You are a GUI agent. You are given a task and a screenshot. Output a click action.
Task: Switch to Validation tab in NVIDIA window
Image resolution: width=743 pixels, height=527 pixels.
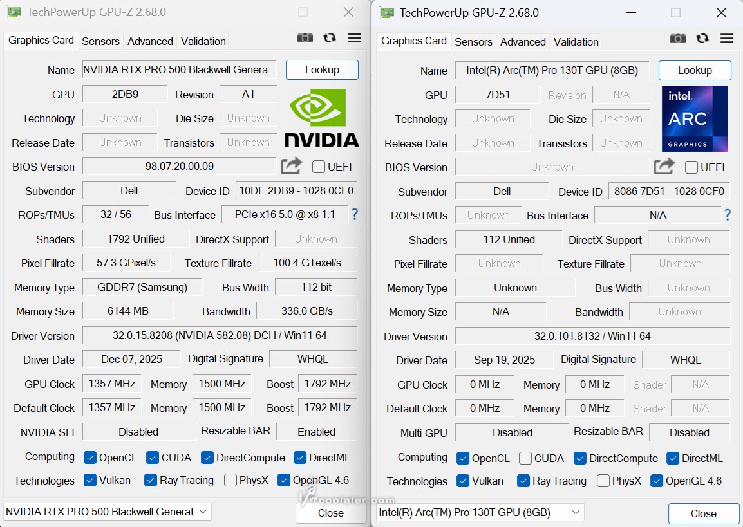(x=203, y=41)
